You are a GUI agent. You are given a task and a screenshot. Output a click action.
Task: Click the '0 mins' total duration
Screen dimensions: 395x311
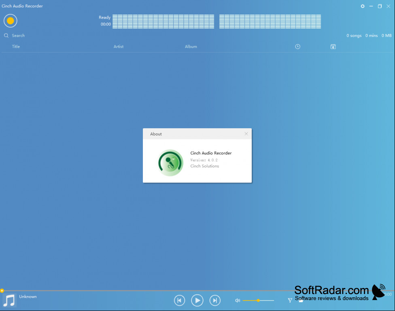(x=372, y=36)
